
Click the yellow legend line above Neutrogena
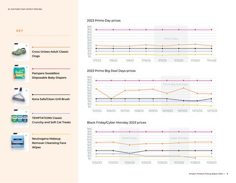[51, 134]
